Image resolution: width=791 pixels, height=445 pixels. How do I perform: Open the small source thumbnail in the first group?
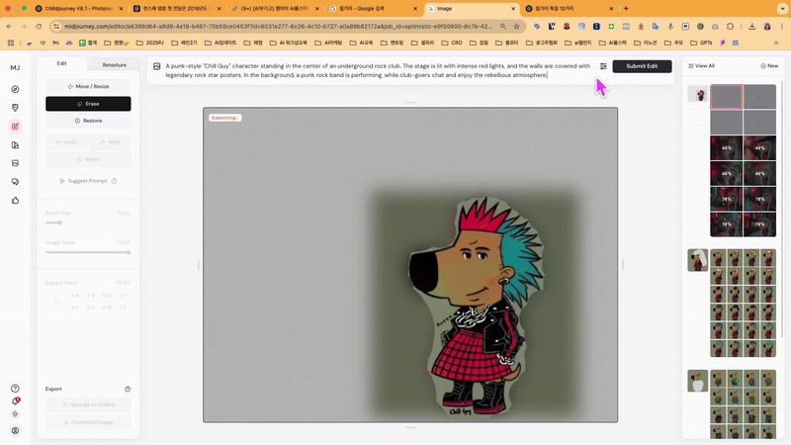(x=698, y=94)
